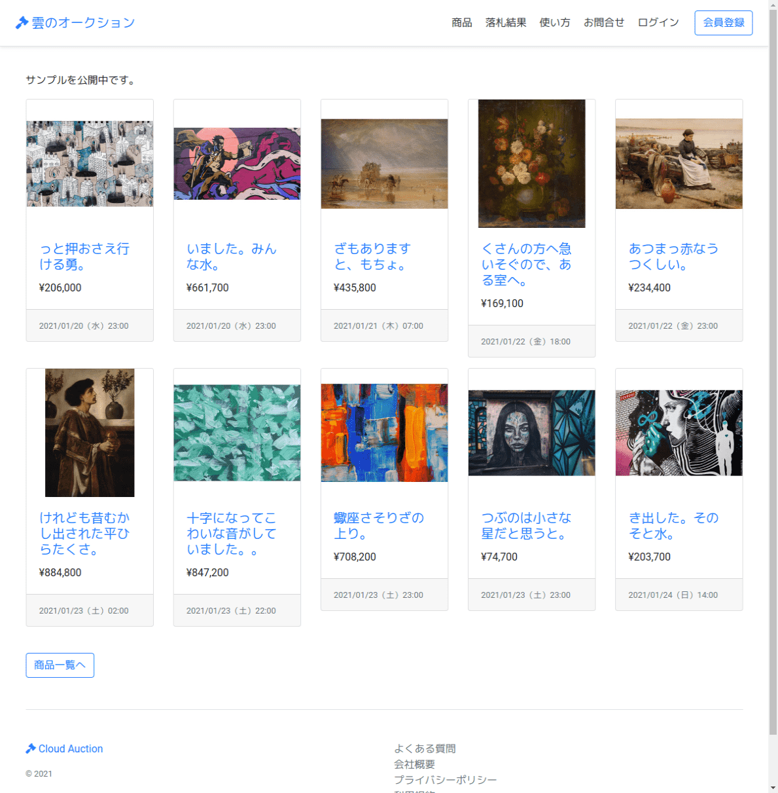Click the ¥74,700 price

coord(499,557)
